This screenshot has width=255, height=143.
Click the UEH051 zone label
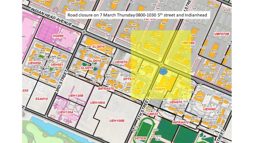point(57,65)
